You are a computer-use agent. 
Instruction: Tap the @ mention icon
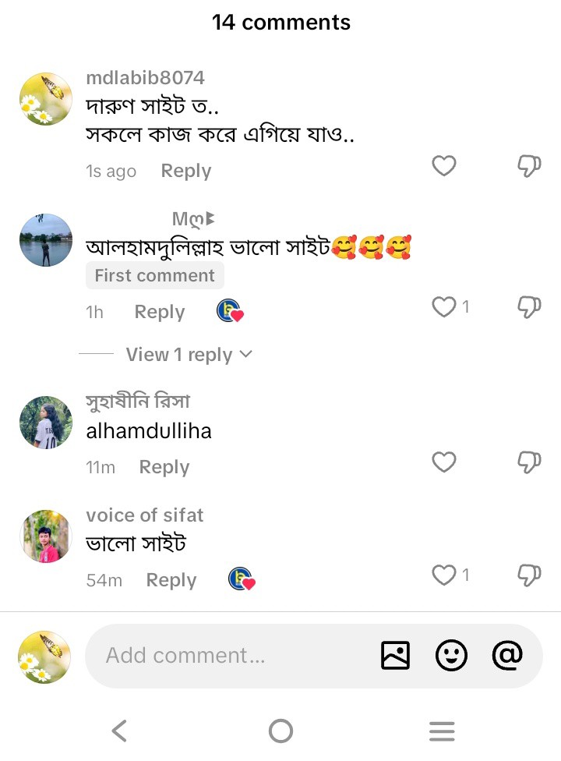click(507, 656)
